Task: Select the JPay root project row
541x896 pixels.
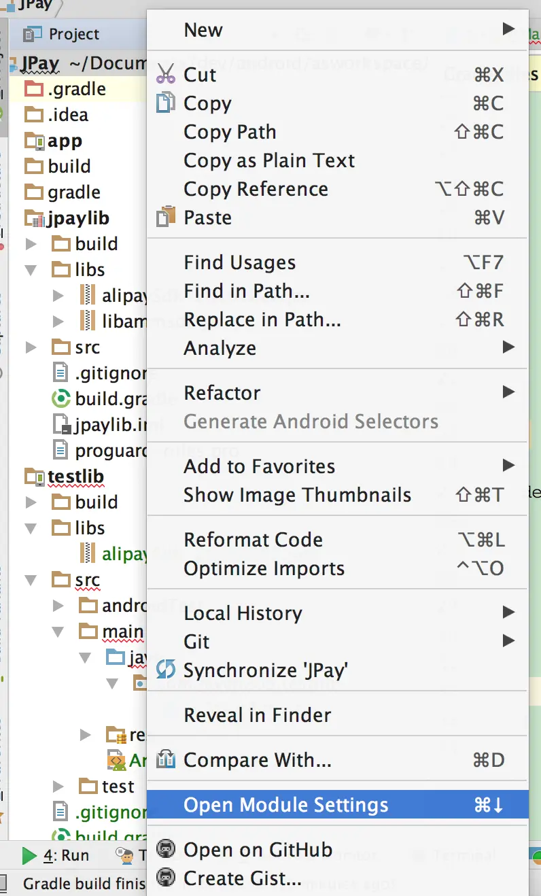Action: coord(78,63)
